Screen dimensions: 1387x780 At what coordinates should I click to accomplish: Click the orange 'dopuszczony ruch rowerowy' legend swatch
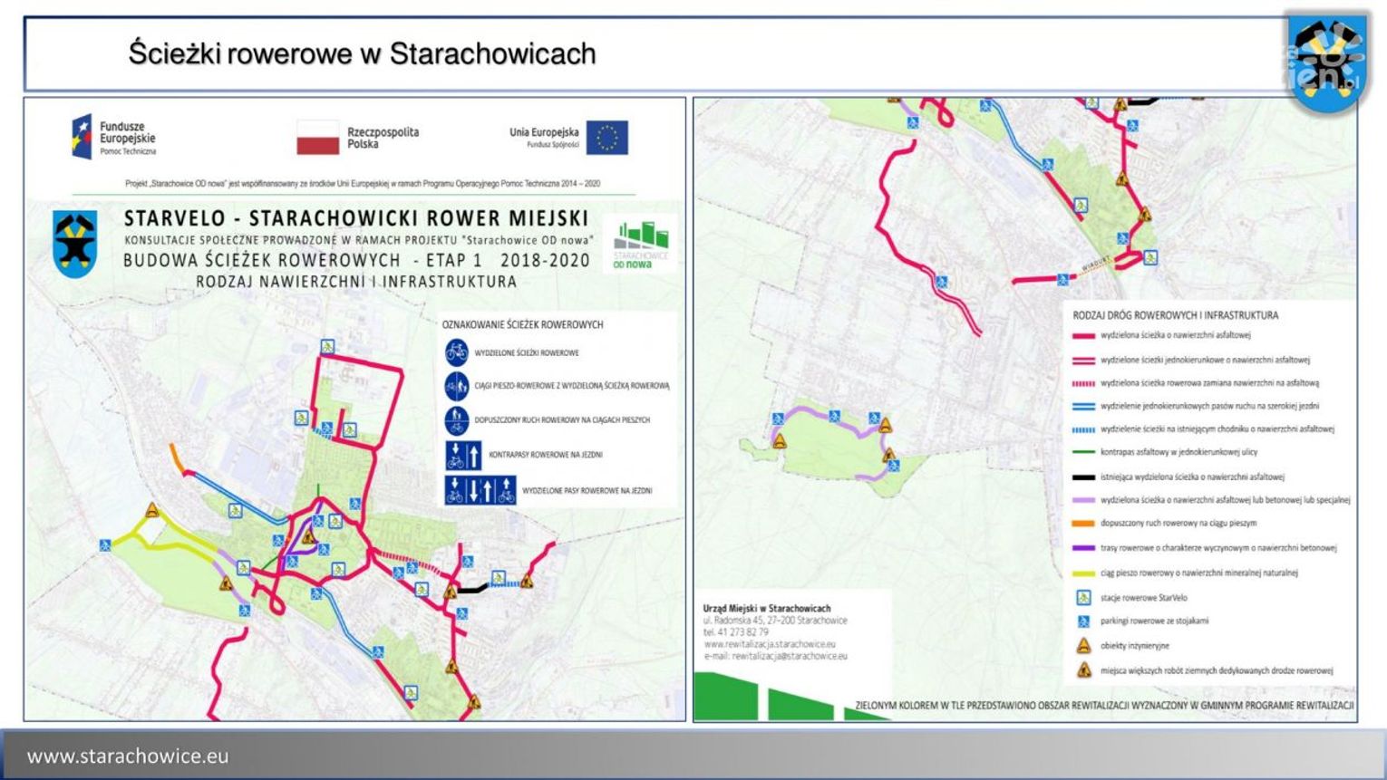click(1083, 524)
